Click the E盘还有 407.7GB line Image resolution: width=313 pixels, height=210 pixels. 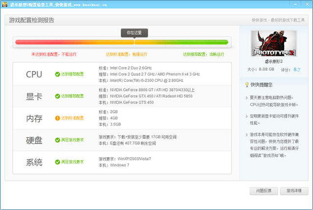pos(127,143)
